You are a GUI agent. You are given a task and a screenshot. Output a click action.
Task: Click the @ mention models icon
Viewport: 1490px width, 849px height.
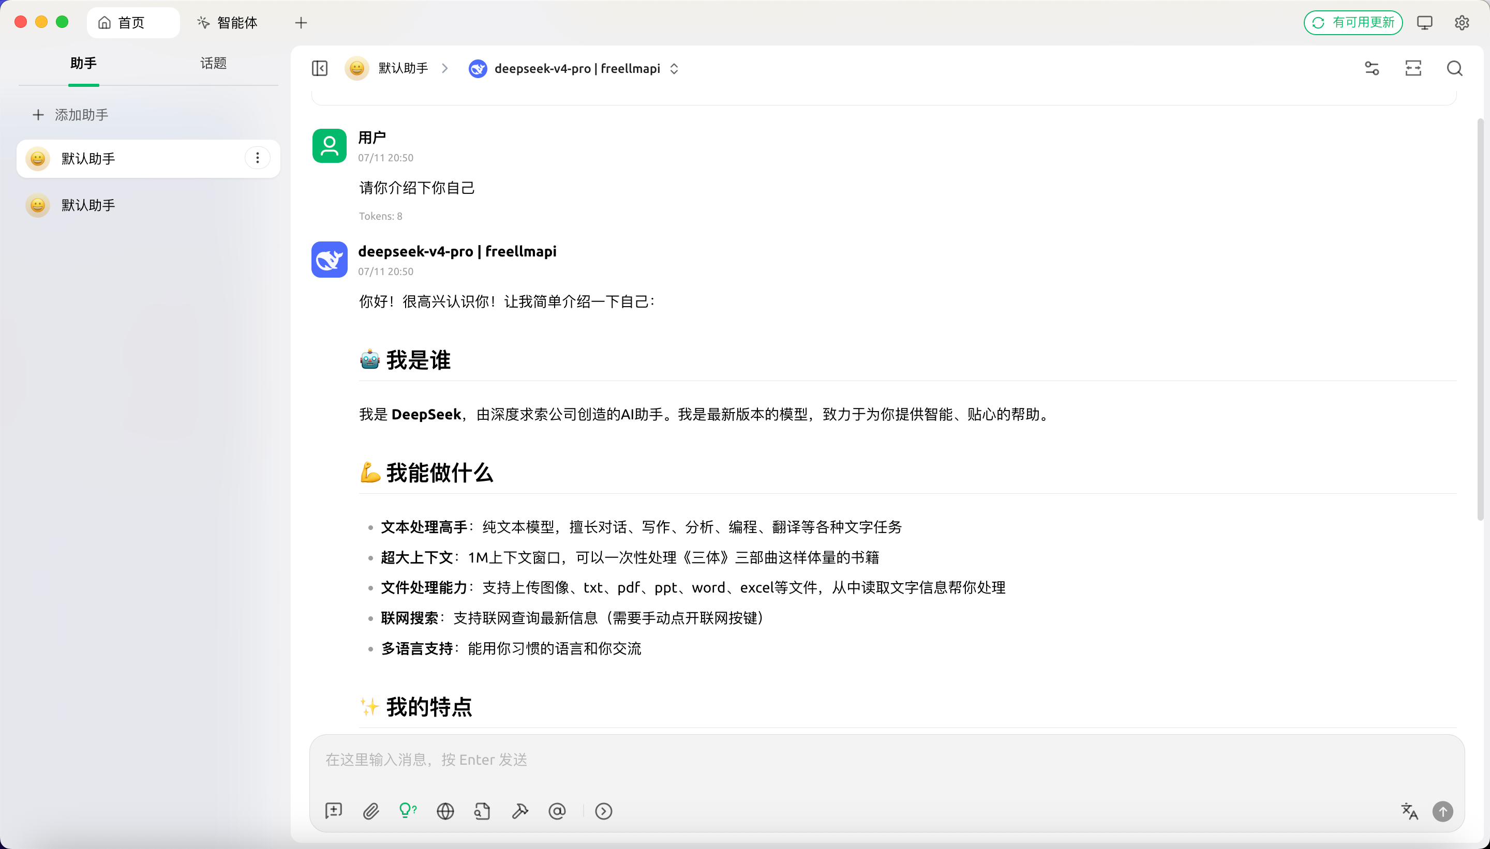(x=557, y=811)
